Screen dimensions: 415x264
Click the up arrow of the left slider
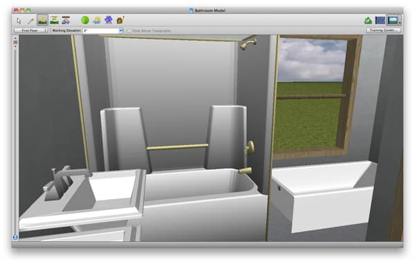[x=15, y=38]
